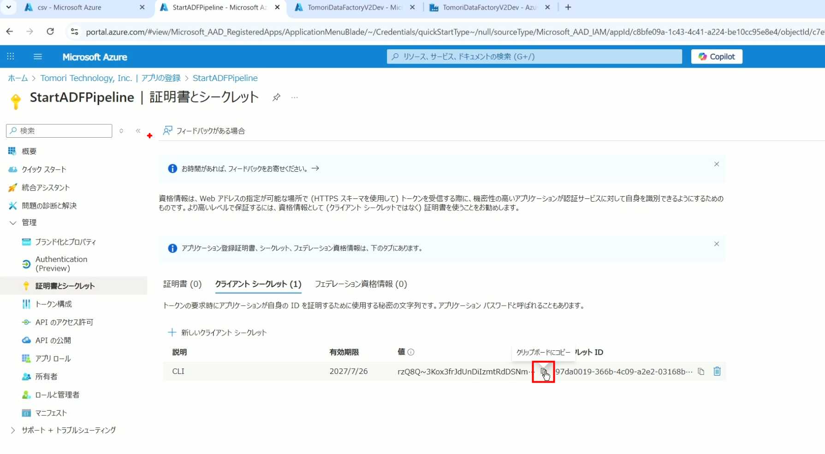This screenshot has height=454, width=825.
Task: Open the Azure portal hamburger menu
Action: pyautogui.click(x=38, y=57)
